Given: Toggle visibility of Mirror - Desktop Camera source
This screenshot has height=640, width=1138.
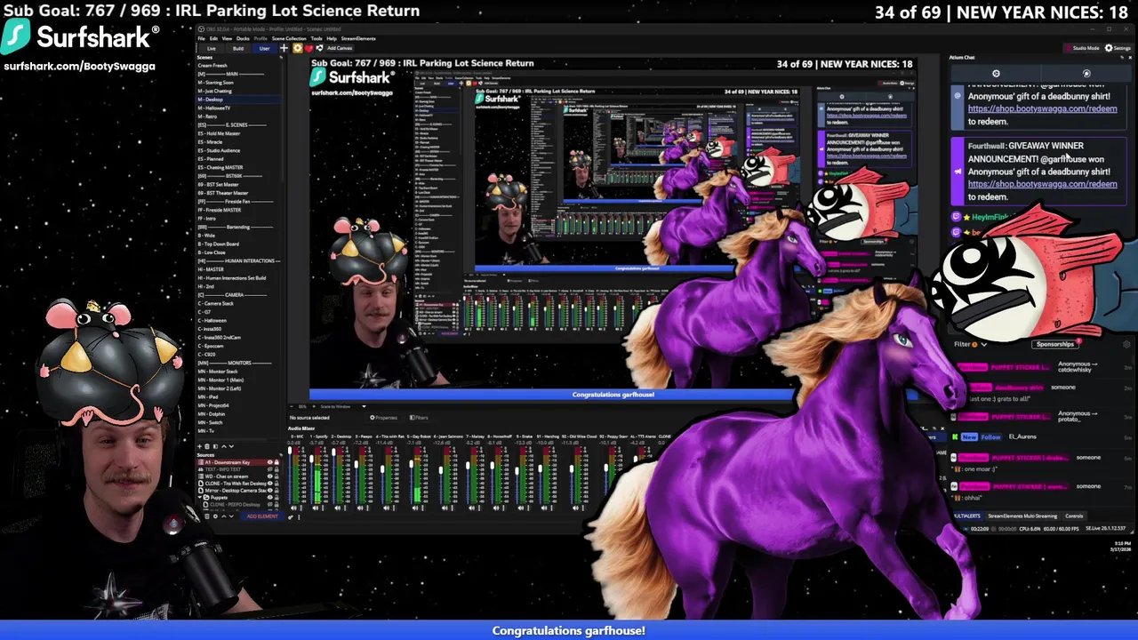Looking at the screenshot, I should [x=270, y=491].
